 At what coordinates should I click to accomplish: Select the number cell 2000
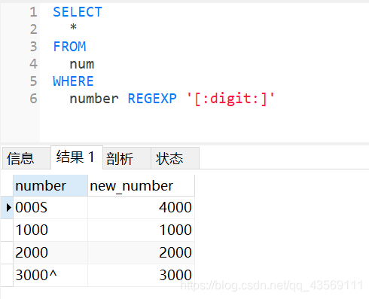pyautogui.click(x=50, y=252)
